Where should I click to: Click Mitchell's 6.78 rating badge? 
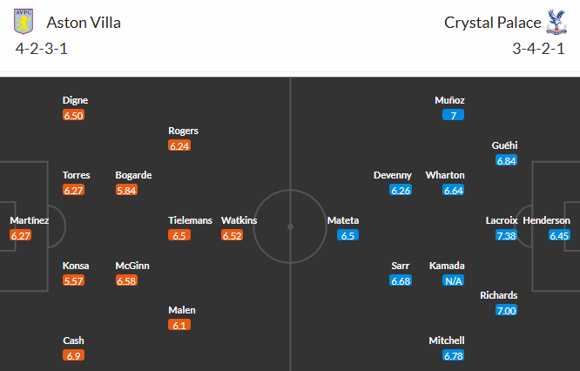[453, 355]
